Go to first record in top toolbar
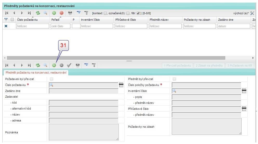 click(x=7, y=13)
